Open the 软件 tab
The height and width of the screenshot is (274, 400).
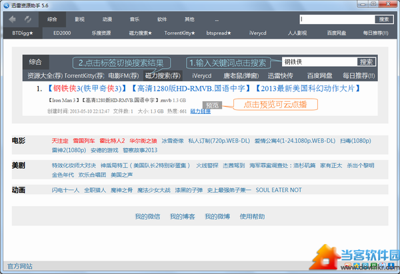coord(162,19)
